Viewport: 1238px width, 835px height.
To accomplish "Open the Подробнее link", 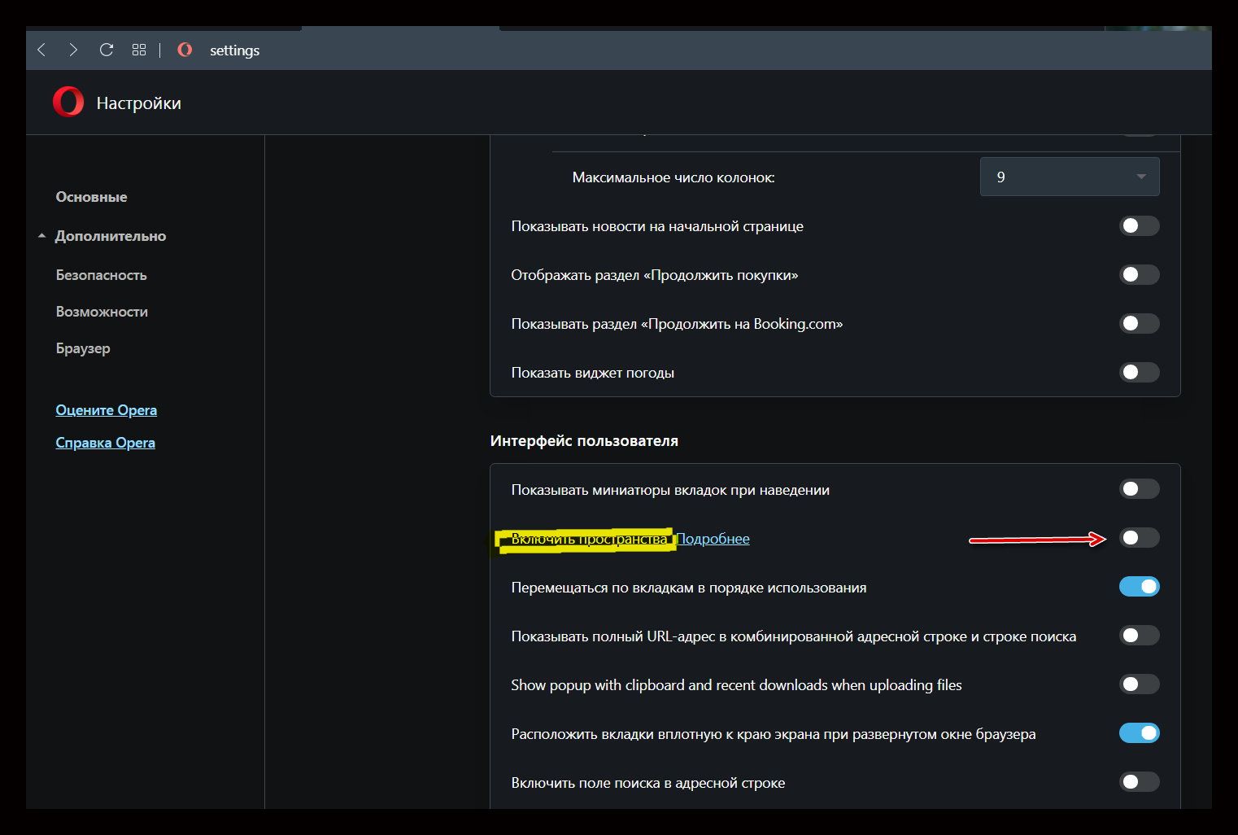I will click(713, 539).
